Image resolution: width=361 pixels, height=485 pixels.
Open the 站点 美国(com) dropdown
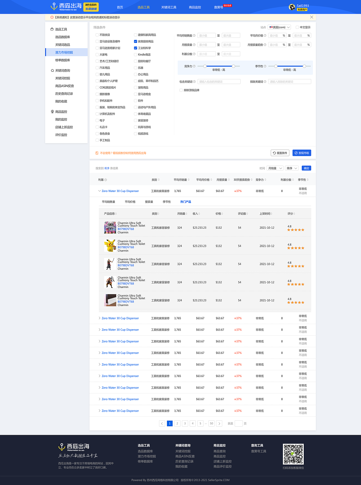click(279, 27)
